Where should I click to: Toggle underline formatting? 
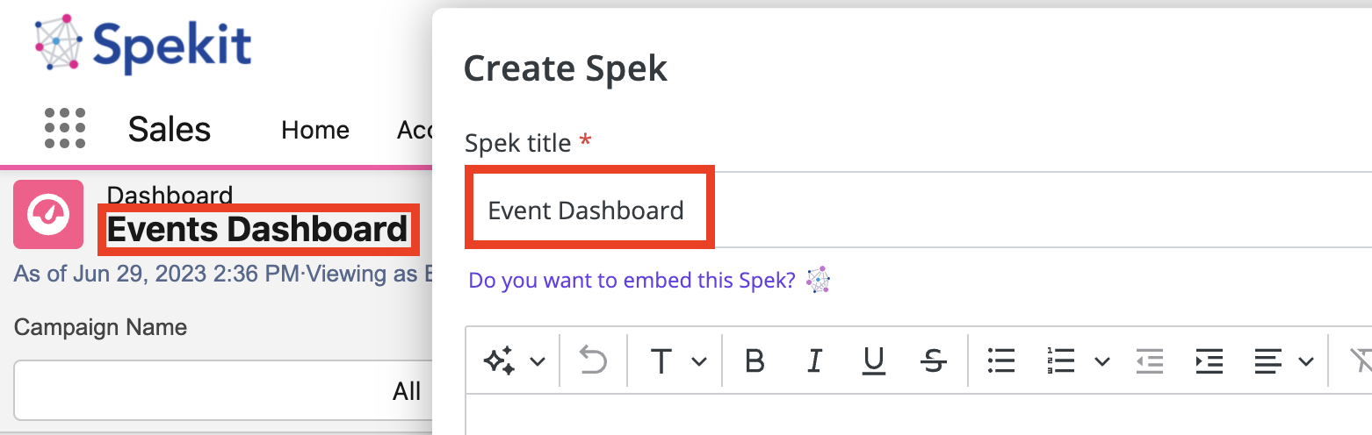(873, 360)
